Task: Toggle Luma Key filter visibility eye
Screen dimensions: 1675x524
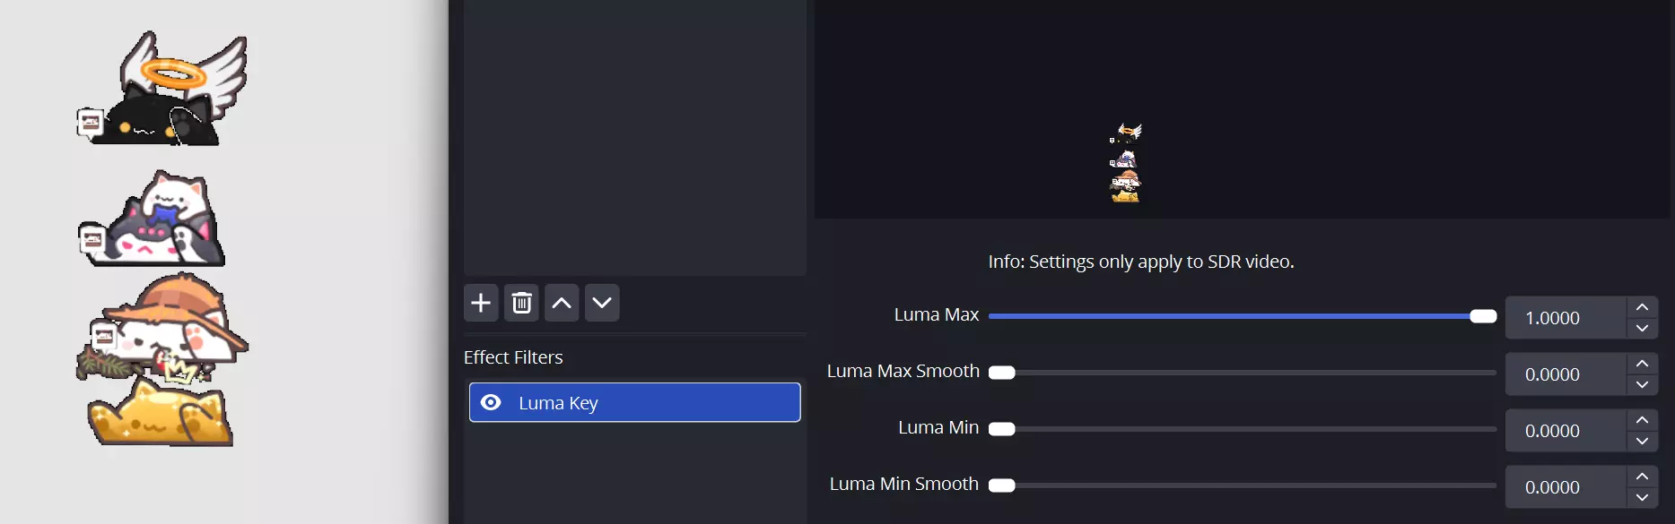Action: click(491, 402)
